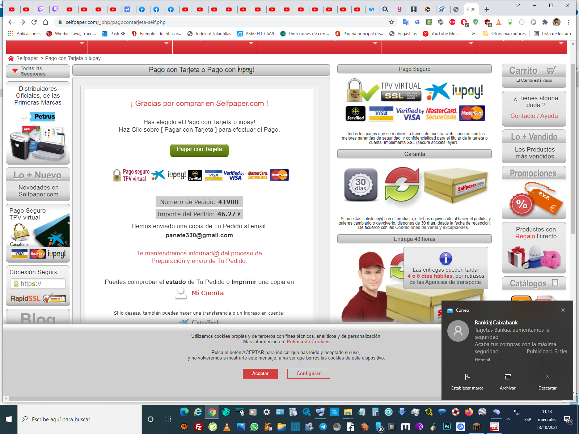Open the Mi Cuenta link
The width and height of the screenshot is (579, 434).
click(x=207, y=293)
